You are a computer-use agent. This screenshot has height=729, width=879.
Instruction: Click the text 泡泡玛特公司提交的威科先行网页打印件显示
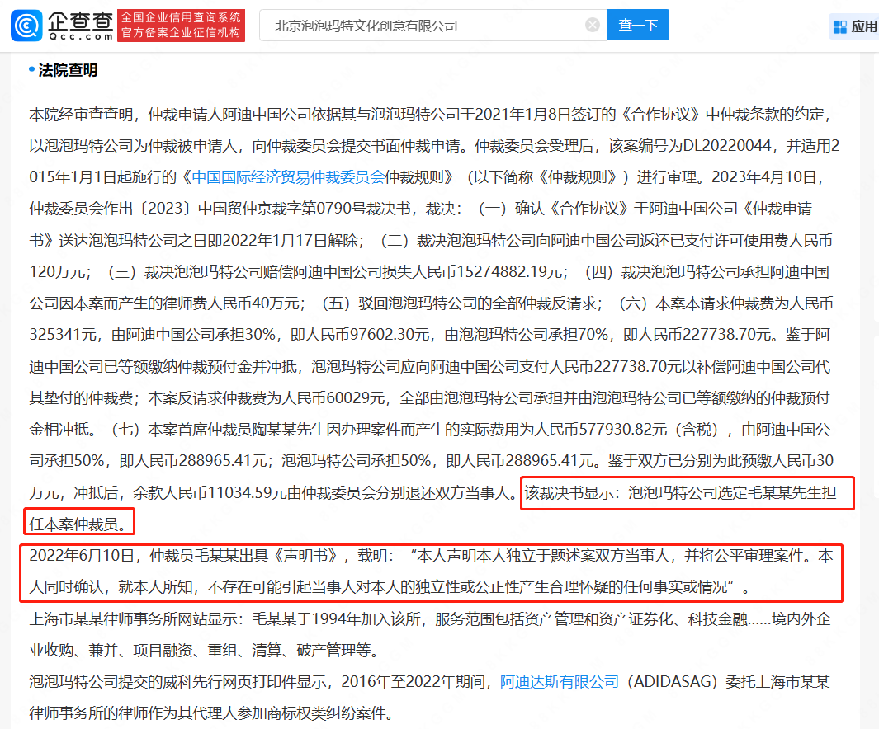(177, 682)
